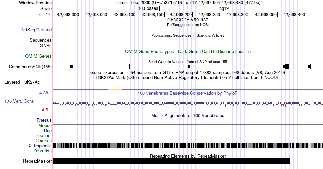Image resolution: width=323 pixels, height=169 pixels.
Task: Click the 100 bases scale bar
Action: (x=188, y=8)
